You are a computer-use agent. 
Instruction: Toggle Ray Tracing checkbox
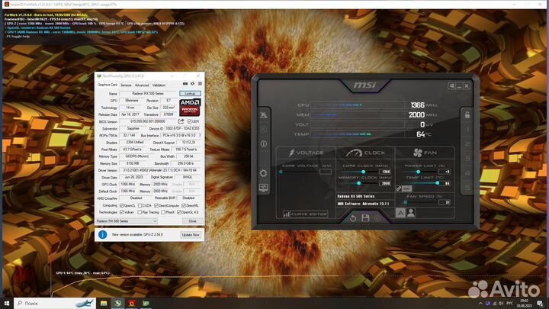click(140, 212)
